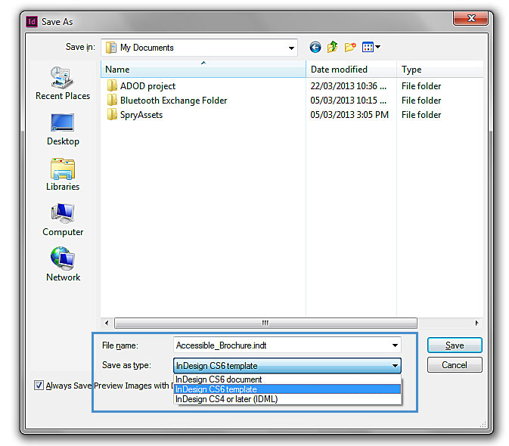Open Libraries in the sidebar
The height and width of the screenshot is (446, 509).
(x=63, y=174)
